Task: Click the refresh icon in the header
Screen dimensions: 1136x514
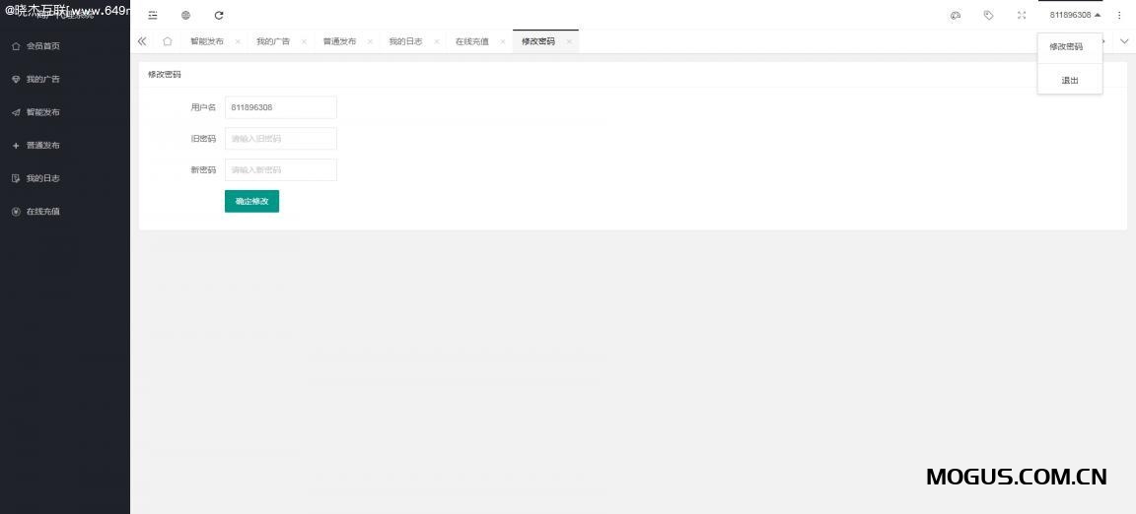Action: click(x=219, y=15)
